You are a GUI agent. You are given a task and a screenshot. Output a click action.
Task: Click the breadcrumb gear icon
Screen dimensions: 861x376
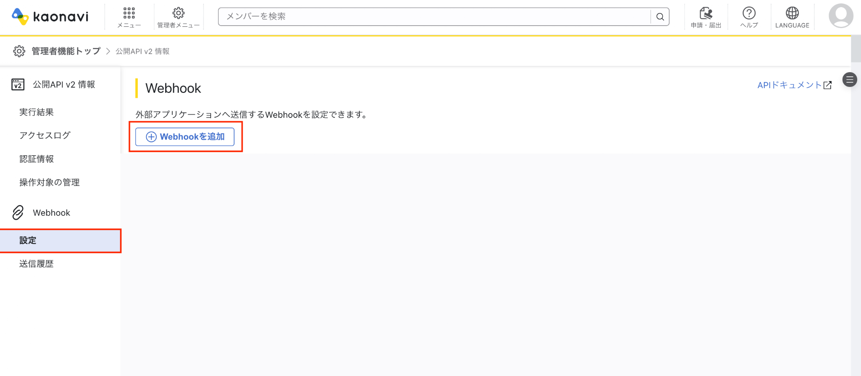click(19, 51)
